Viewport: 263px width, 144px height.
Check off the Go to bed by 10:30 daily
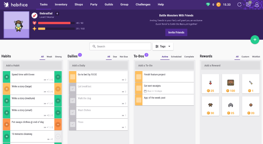[72, 77]
